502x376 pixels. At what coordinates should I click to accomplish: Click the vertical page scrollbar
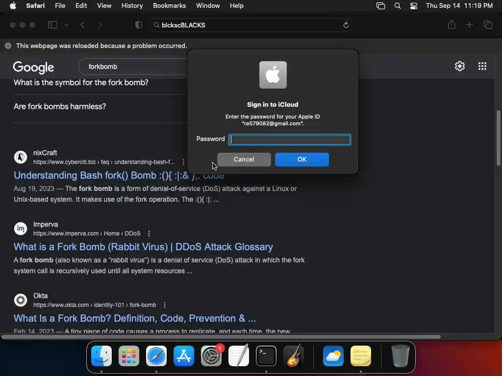(x=498, y=138)
